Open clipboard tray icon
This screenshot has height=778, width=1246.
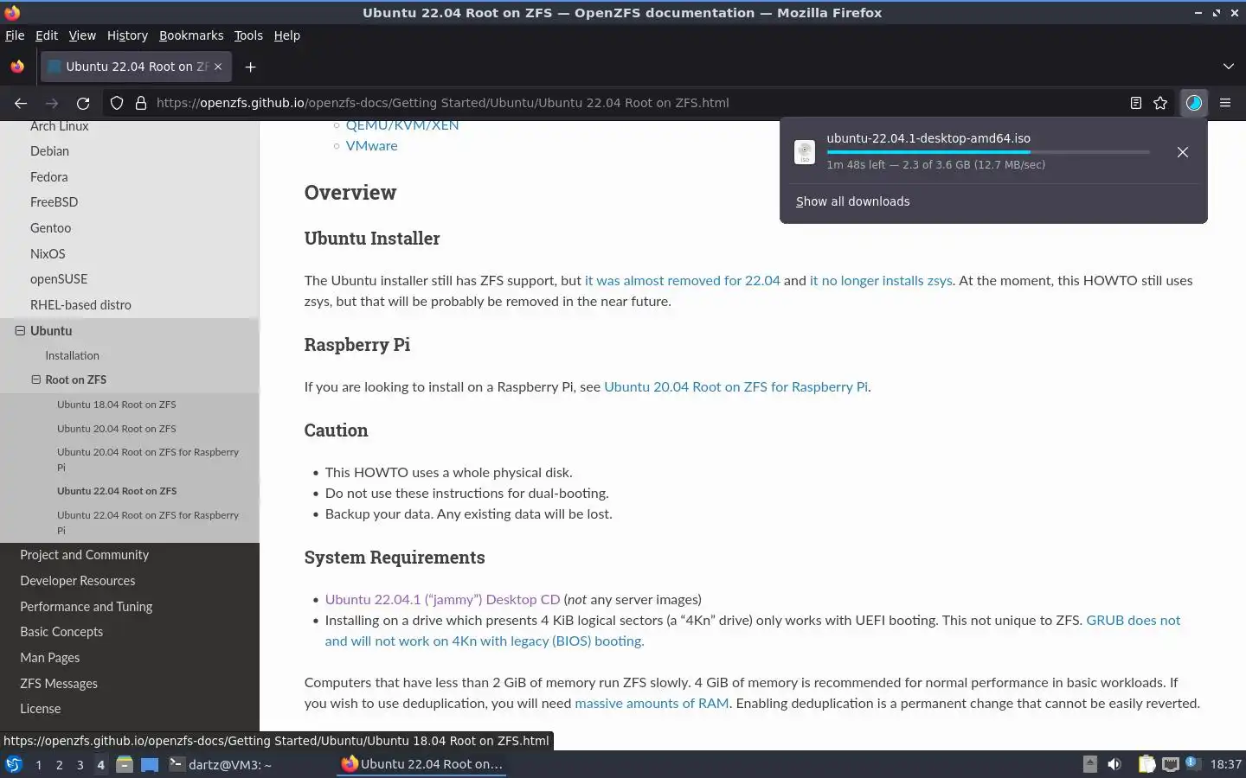[x=1146, y=764]
